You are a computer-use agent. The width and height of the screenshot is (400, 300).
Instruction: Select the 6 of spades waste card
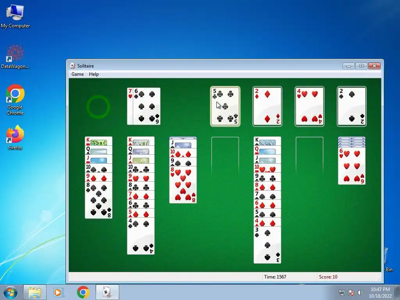coord(147,106)
